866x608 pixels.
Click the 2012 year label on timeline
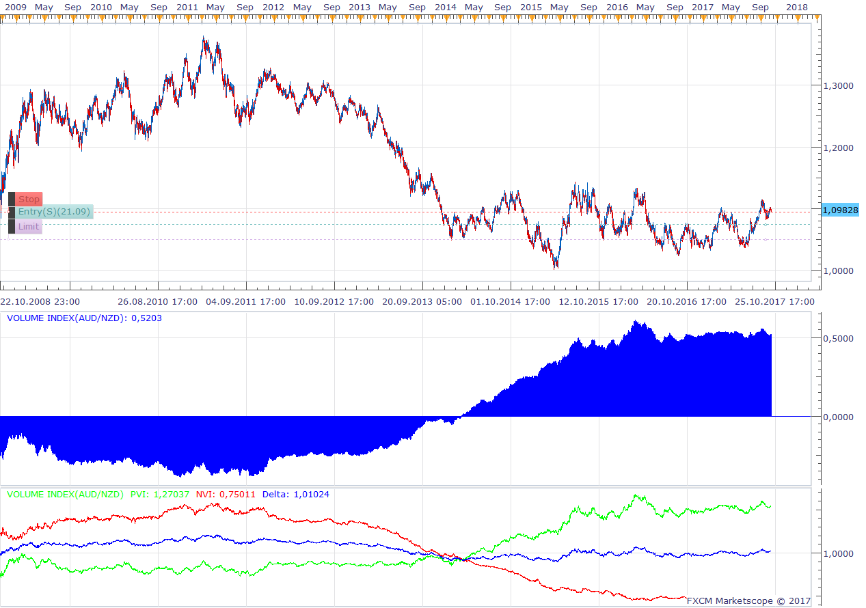(x=273, y=7)
